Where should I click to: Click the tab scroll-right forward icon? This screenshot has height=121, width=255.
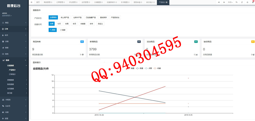pos(224,2)
